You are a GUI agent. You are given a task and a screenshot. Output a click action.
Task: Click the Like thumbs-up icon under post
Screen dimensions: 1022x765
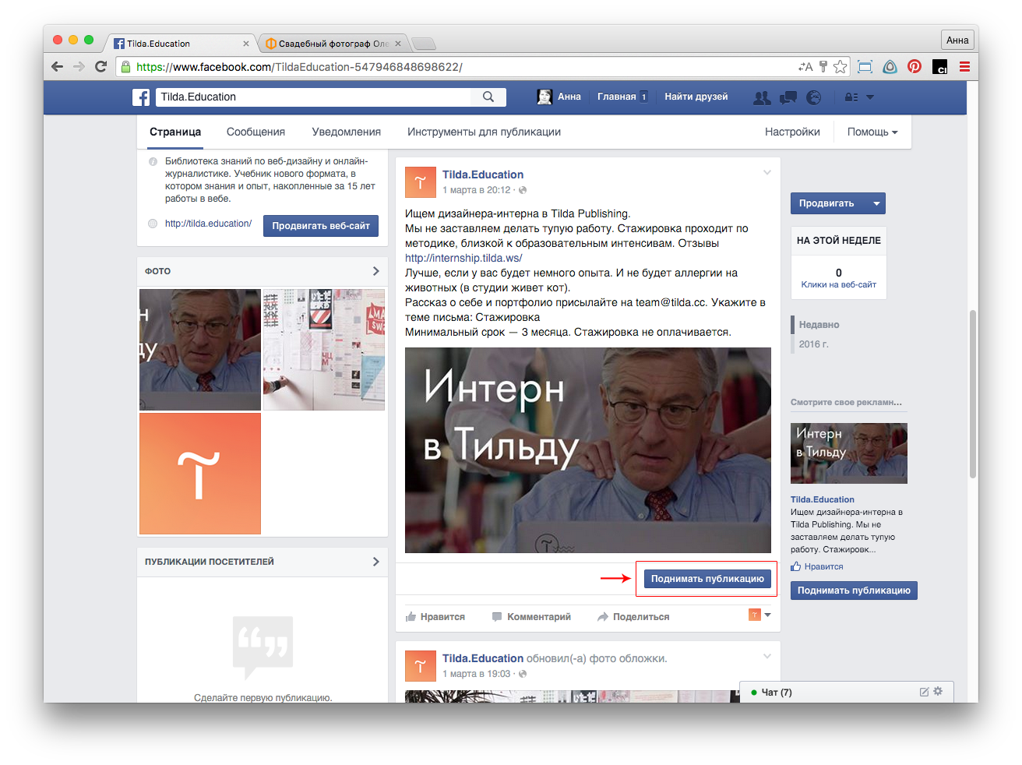(411, 617)
